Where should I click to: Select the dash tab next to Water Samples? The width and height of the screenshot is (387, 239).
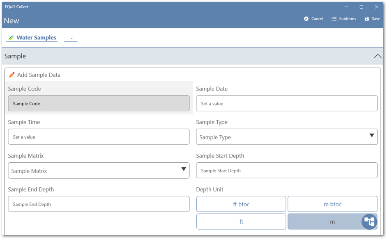pyautogui.click(x=71, y=37)
